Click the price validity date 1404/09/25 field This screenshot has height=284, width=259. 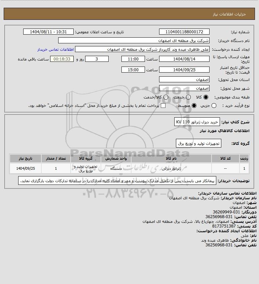[x=184, y=70]
